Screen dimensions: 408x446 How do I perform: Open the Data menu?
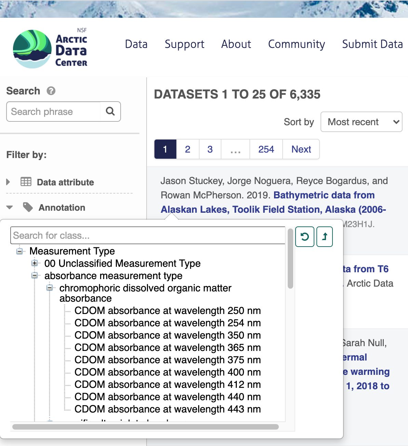tap(136, 44)
